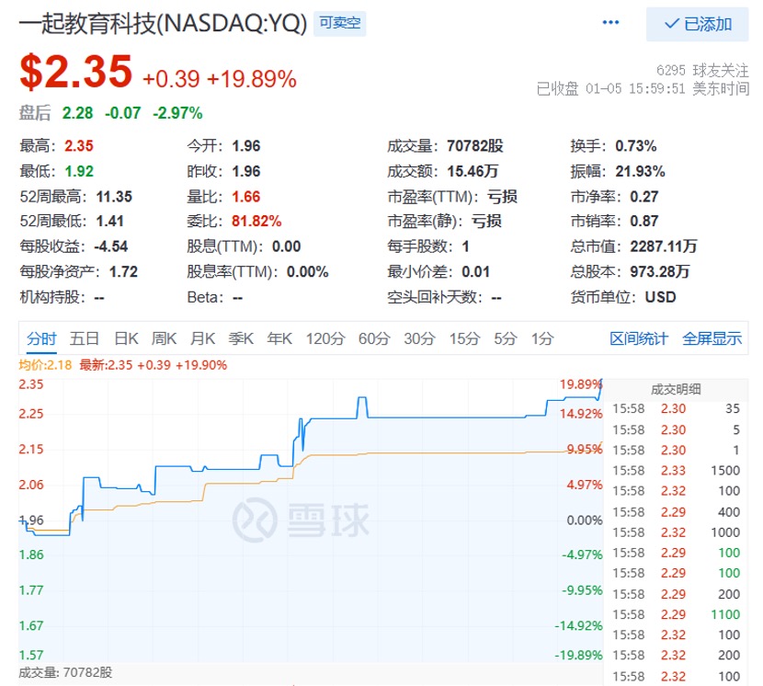The image size is (763, 686).
Task: Click the after-hours change -2.97%
Action: coord(177,113)
